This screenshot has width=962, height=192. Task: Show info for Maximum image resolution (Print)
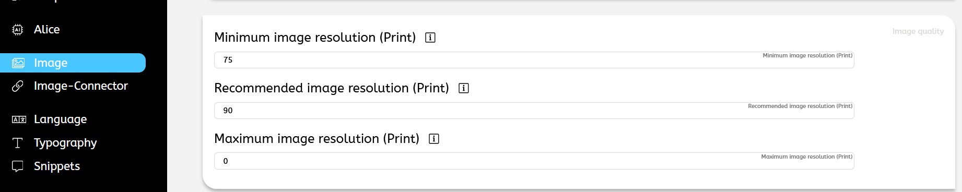(434, 139)
